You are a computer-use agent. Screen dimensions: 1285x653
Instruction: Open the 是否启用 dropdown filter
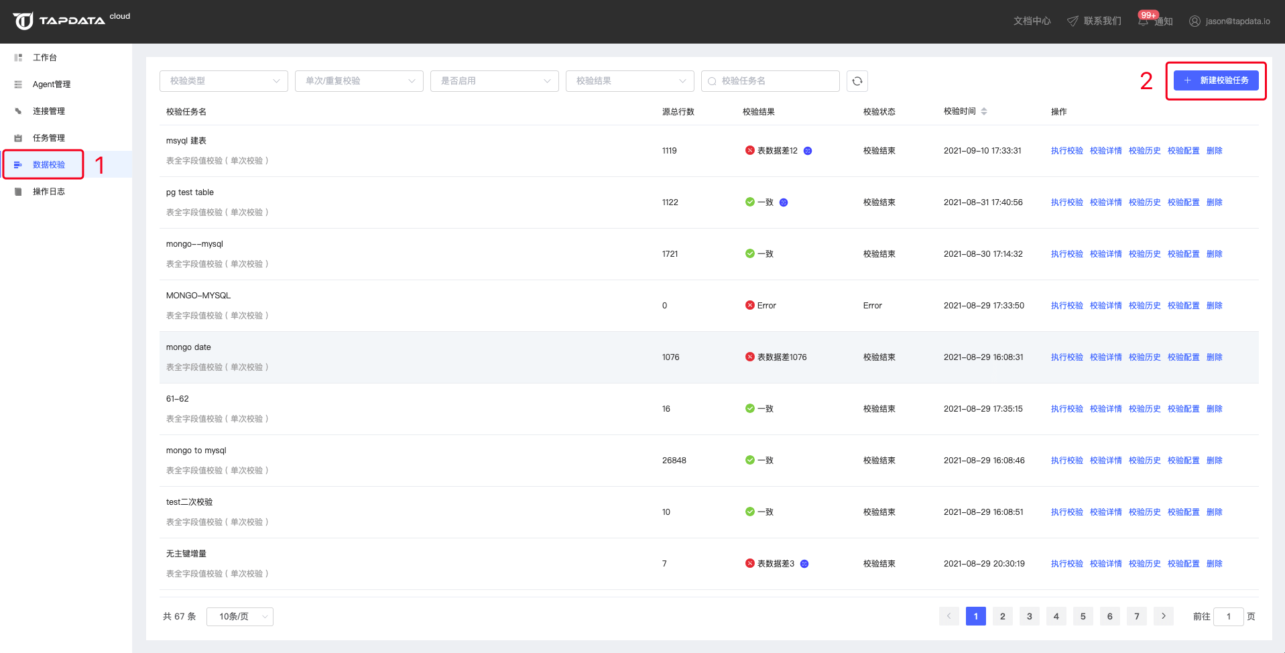point(494,81)
